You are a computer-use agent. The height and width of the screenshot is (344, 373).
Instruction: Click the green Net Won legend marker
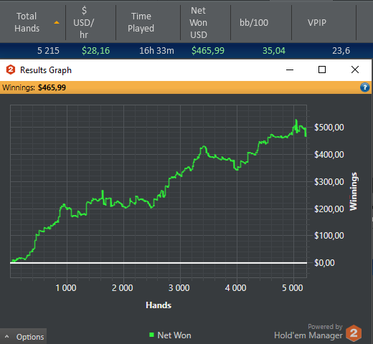(151, 335)
